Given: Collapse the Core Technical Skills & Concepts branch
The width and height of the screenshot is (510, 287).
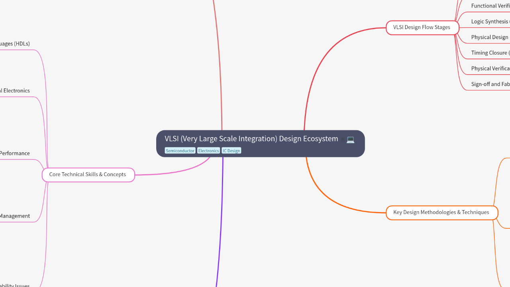Looking at the screenshot, I should [88, 174].
